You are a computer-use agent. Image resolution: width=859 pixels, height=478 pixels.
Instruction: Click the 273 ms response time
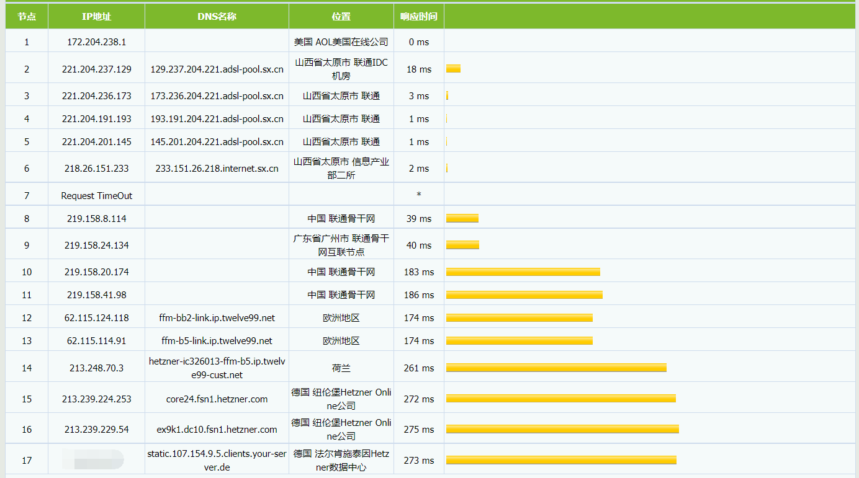pos(419,461)
